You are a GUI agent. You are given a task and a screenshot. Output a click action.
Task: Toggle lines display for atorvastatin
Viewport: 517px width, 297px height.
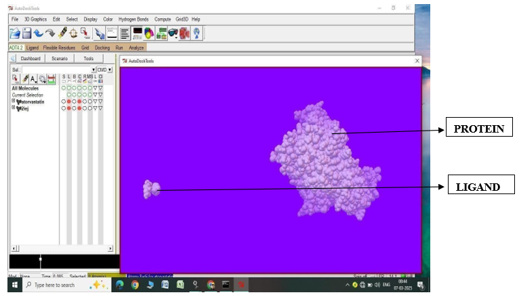coord(69,101)
